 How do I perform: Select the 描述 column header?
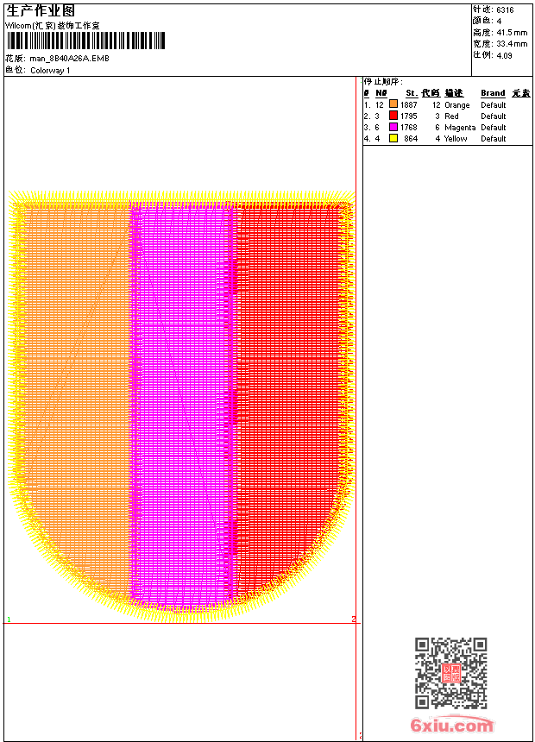(454, 93)
